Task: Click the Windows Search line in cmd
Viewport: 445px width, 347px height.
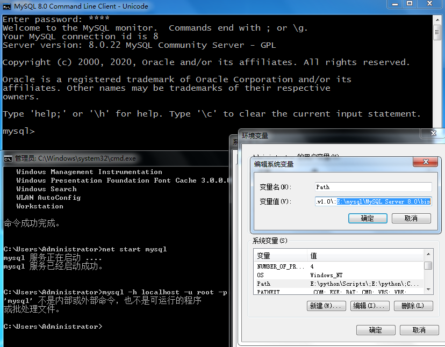Action: point(46,189)
